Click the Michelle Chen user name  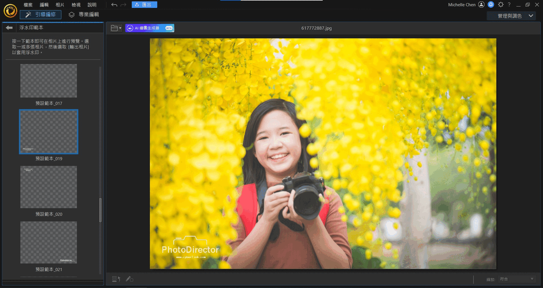(462, 5)
